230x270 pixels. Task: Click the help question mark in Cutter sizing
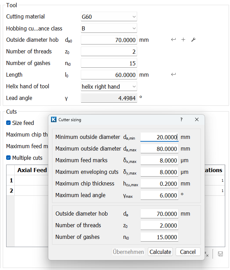(181, 119)
